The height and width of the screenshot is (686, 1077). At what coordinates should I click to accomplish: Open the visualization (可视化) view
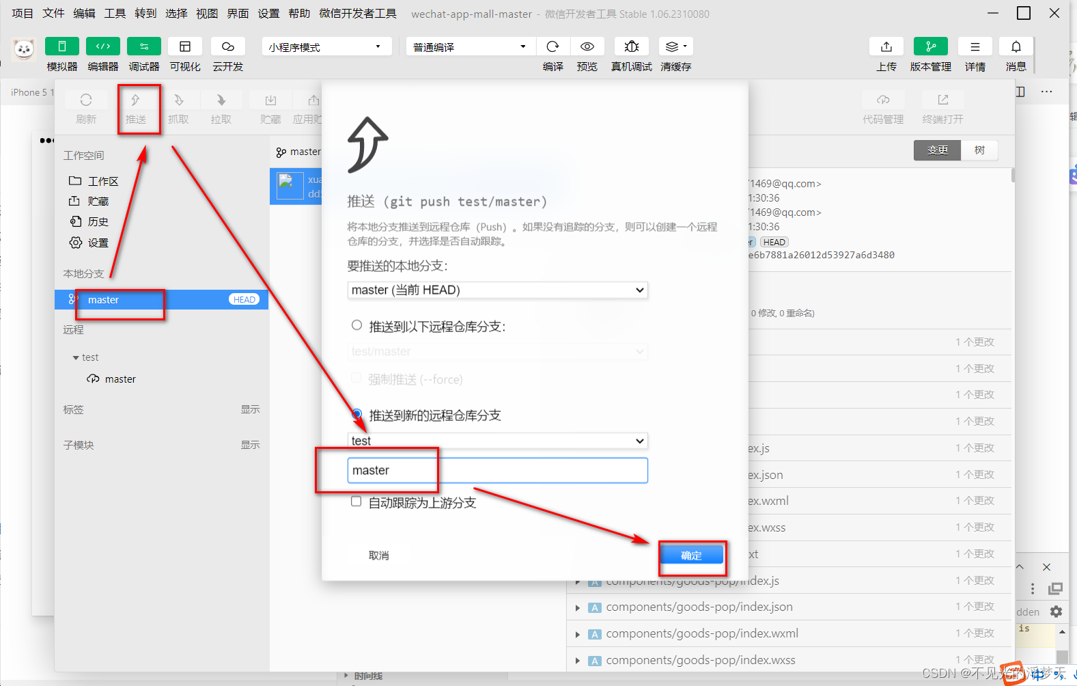tap(185, 46)
